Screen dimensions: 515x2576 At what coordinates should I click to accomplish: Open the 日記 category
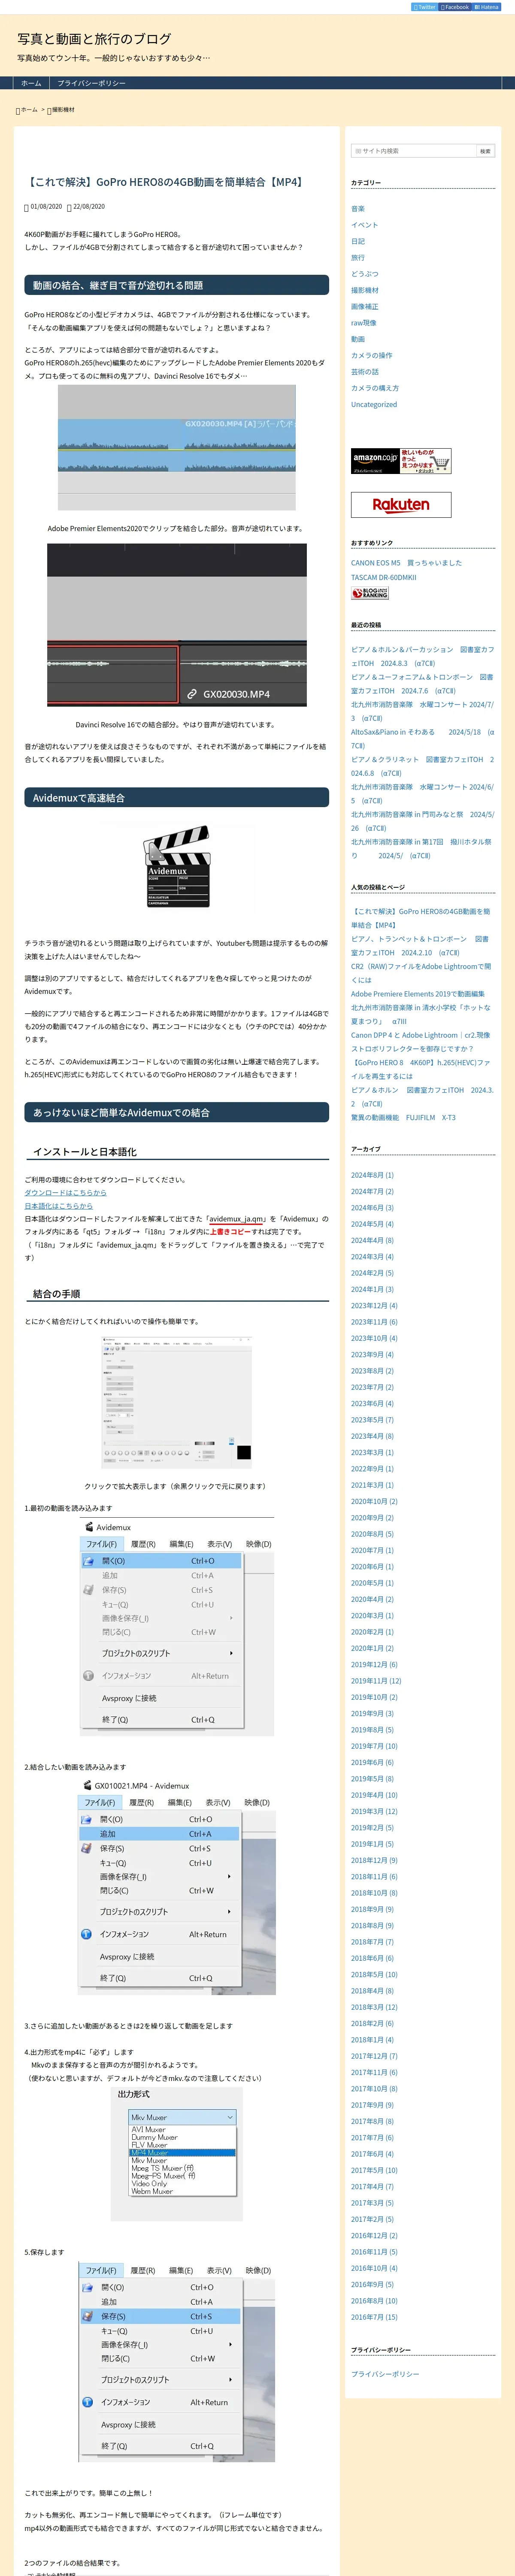click(358, 241)
